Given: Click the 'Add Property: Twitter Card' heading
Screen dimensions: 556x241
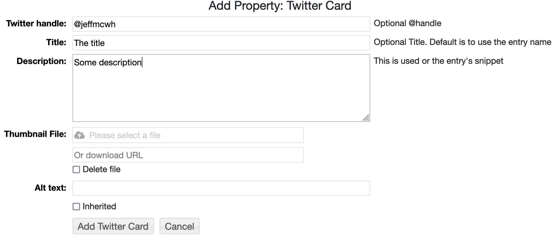Looking at the screenshot, I should pyautogui.click(x=280, y=6).
